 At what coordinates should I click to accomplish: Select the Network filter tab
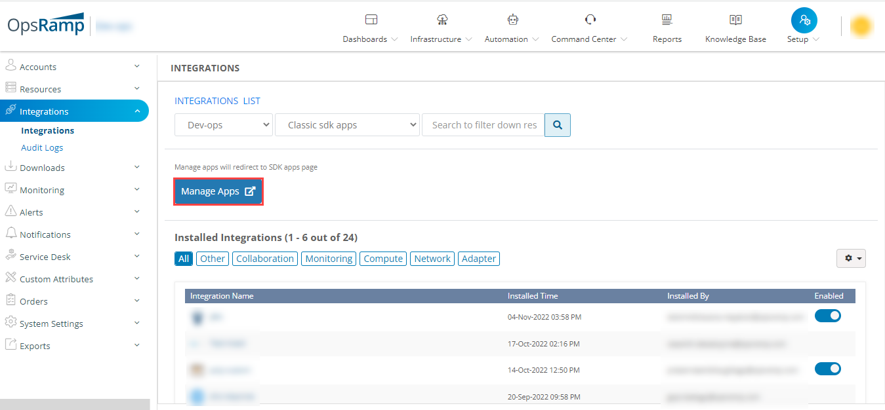pyautogui.click(x=432, y=258)
